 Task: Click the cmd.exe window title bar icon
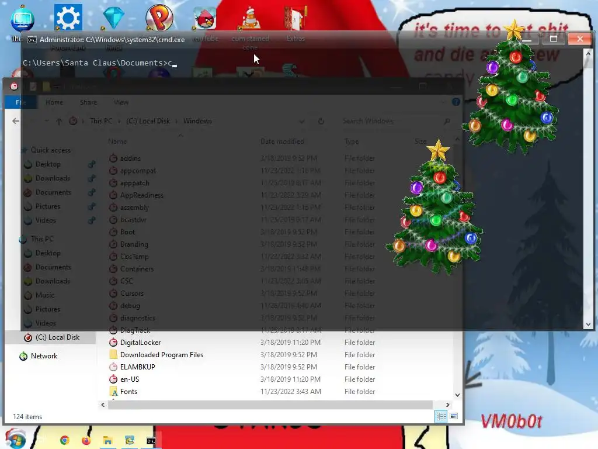32,40
